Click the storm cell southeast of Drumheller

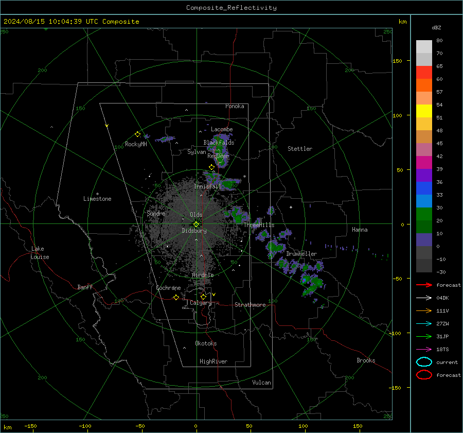(x=312, y=284)
